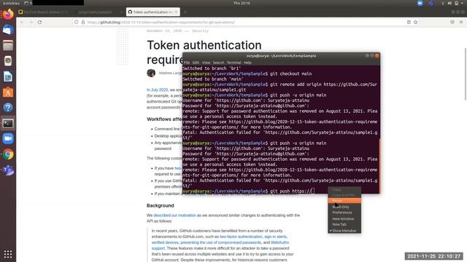The width and height of the screenshot is (467, 262).
Task: Click the Activities button
Action: tap(11, 3)
